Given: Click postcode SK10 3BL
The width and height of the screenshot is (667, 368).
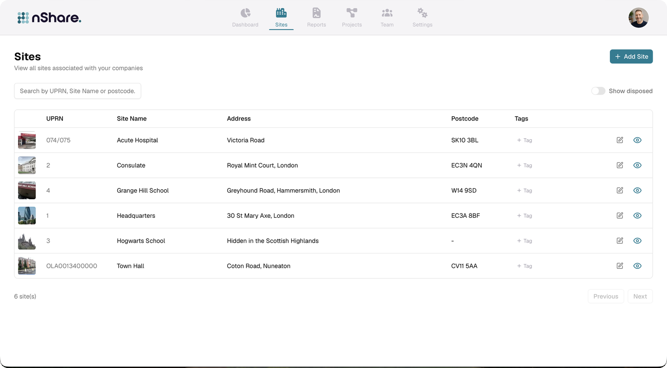Looking at the screenshot, I should pos(465,140).
